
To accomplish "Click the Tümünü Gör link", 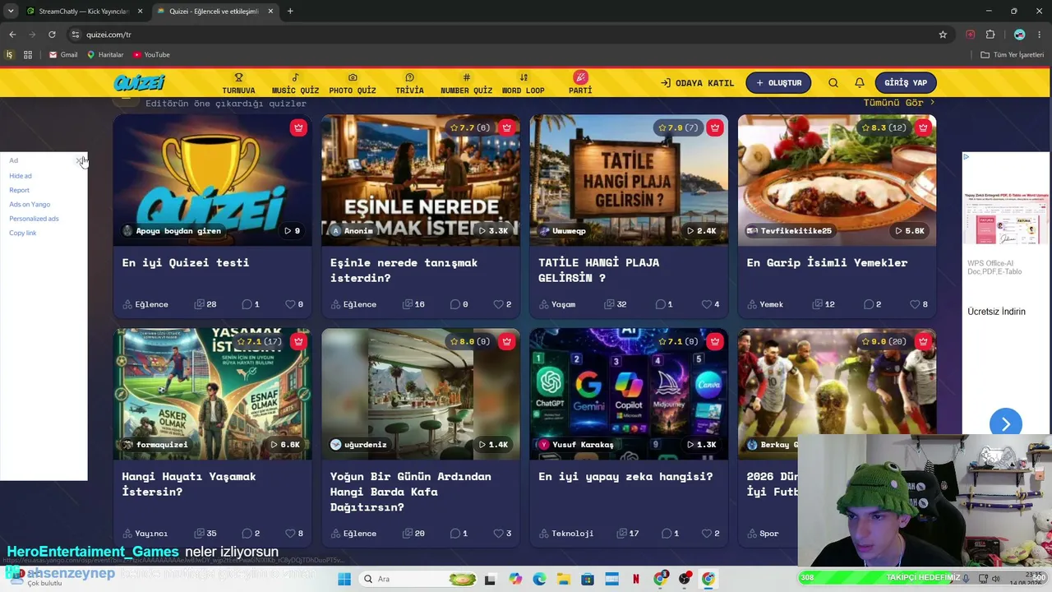I will 899,103.
